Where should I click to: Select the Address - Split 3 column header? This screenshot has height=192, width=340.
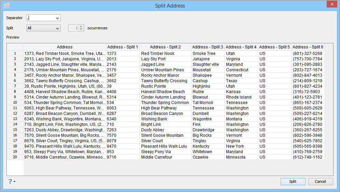pyautogui.click(x=208, y=47)
